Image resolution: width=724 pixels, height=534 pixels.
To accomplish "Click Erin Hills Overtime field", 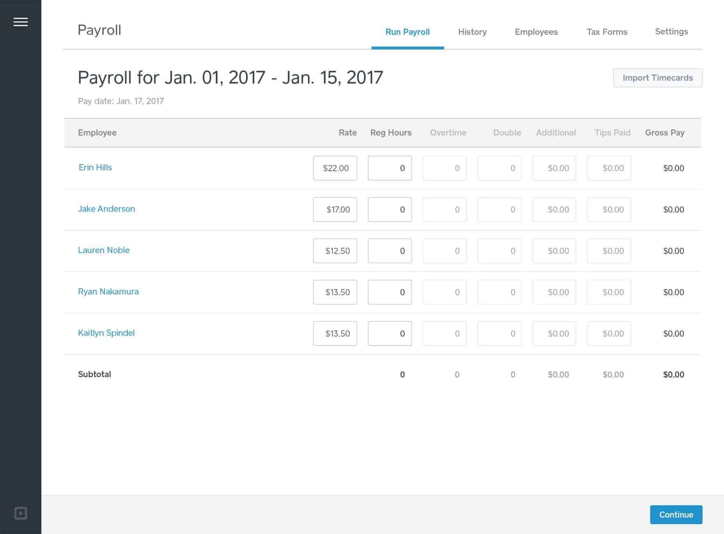I will coord(445,168).
